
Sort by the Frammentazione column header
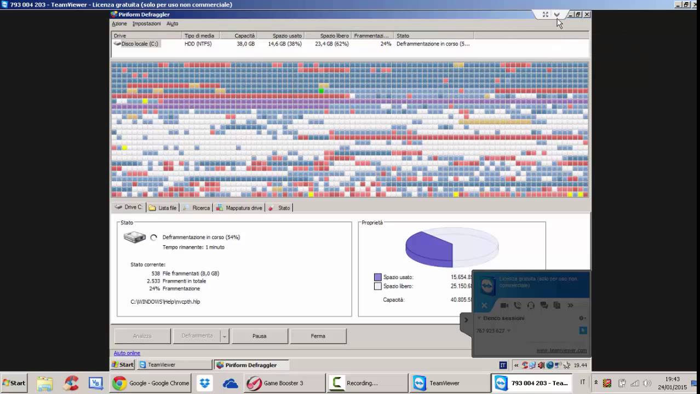pos(372,36)
